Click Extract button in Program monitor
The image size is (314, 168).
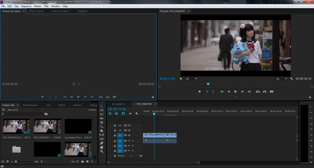265,91
